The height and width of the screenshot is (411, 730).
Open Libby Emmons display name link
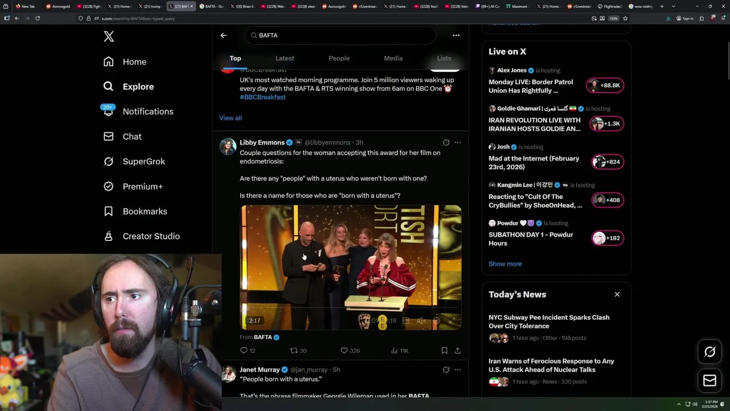pyautogui.click(x=262, y=143)
